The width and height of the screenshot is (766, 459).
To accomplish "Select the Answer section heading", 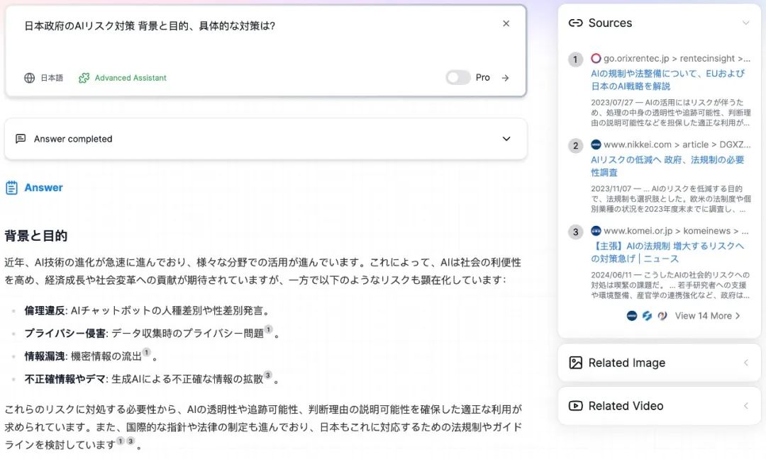I will [x=43, y=187].
